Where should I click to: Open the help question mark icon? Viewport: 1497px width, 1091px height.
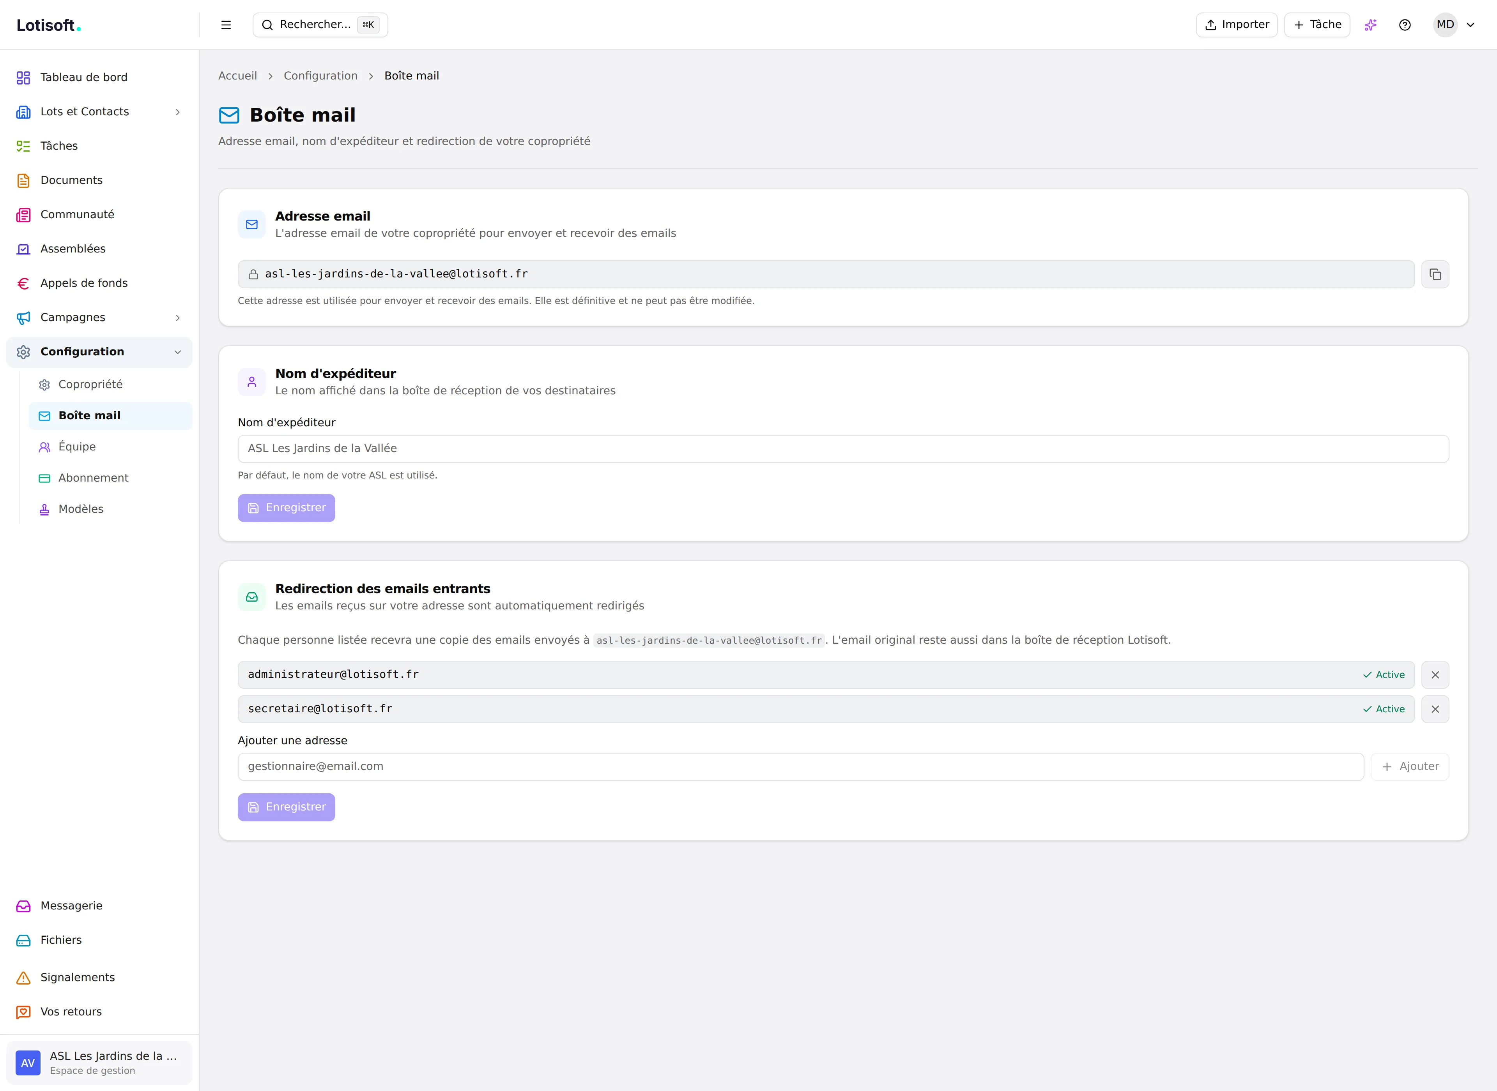(x=1405, y=25)
